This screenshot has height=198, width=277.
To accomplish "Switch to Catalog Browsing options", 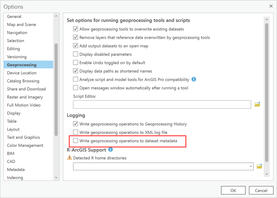I will click(23, 81).
